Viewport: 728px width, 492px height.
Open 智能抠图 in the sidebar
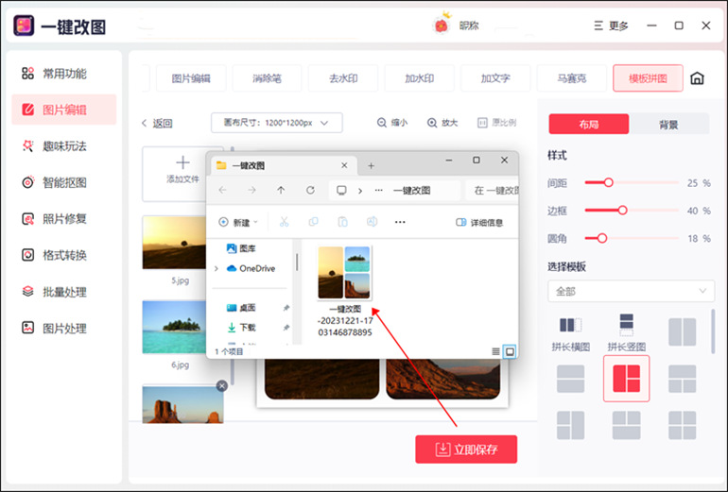click(x=64, y=182)
